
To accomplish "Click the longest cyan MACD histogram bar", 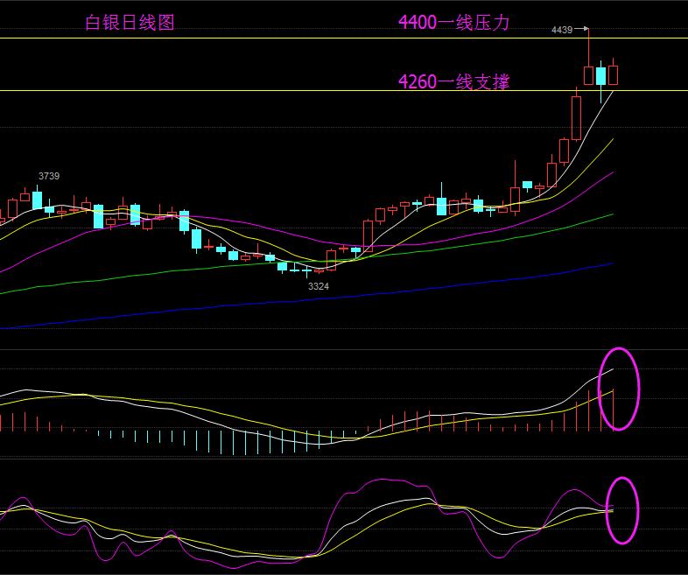I will pyautogui.click(x=233, y=443).
